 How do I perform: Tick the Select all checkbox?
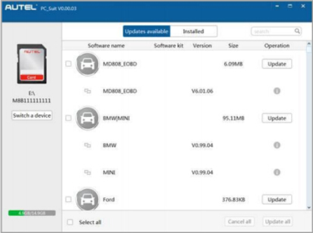(x=70, y=222)
